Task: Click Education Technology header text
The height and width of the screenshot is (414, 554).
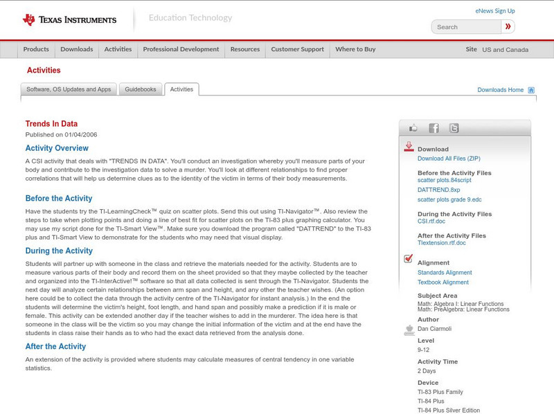Action: (190, 18)
